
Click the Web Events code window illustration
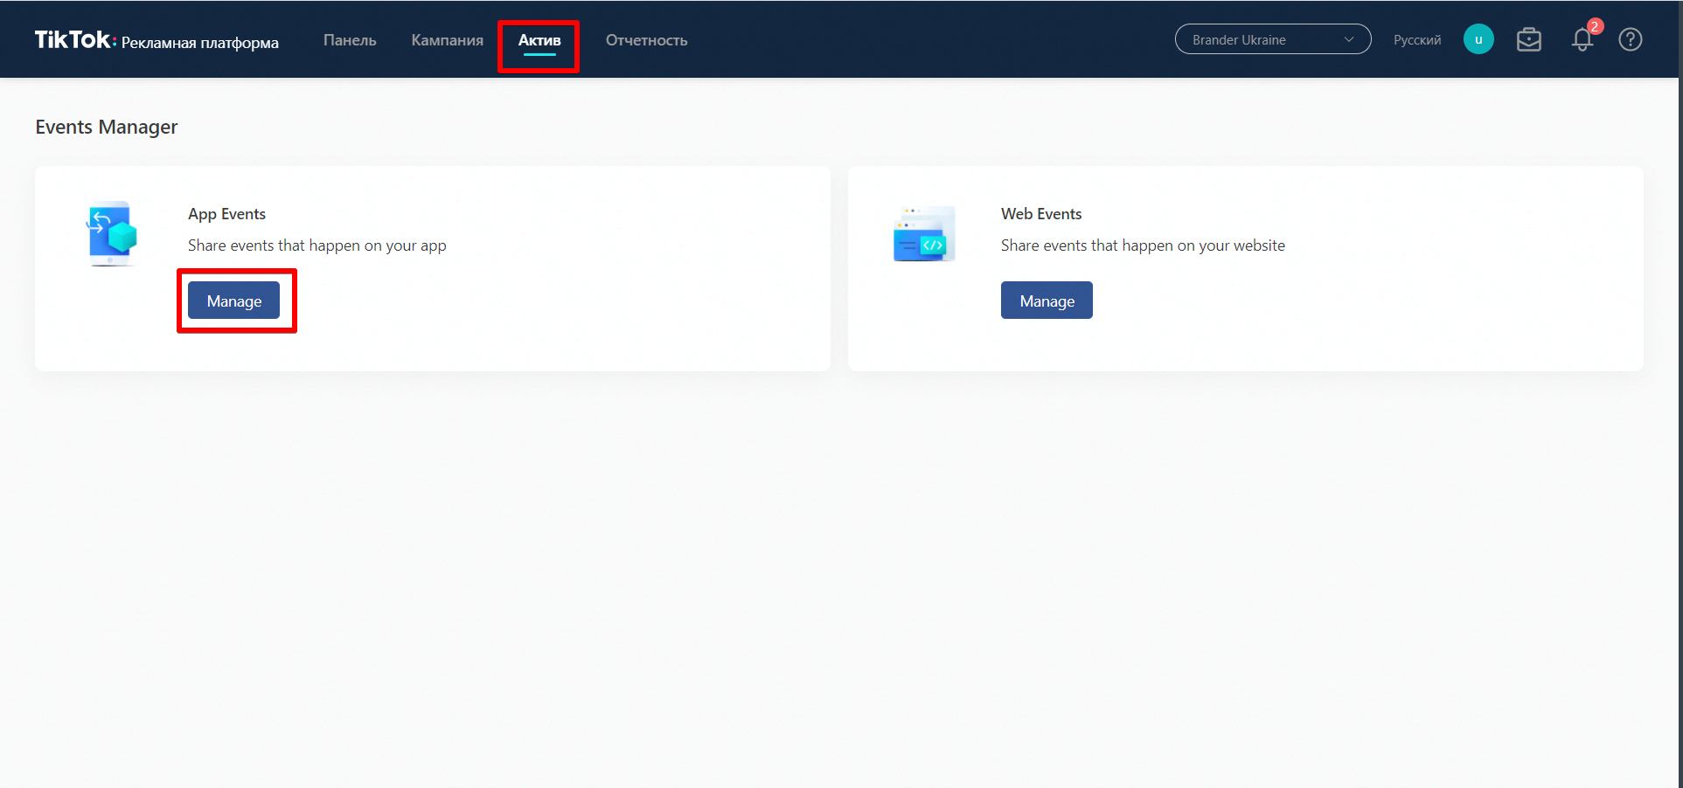924,234
